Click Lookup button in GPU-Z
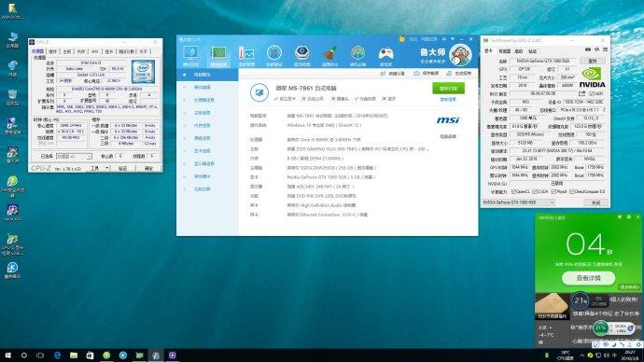The image size is (644, 362). click(593, 61)
